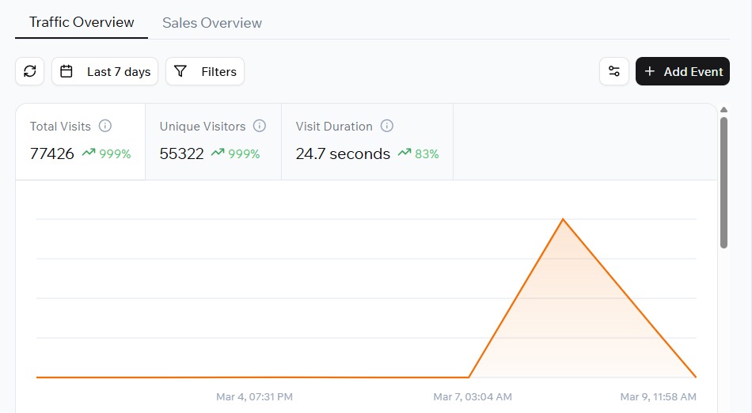Click the info icon beside Visit Duration

click(x=386, y=126)
